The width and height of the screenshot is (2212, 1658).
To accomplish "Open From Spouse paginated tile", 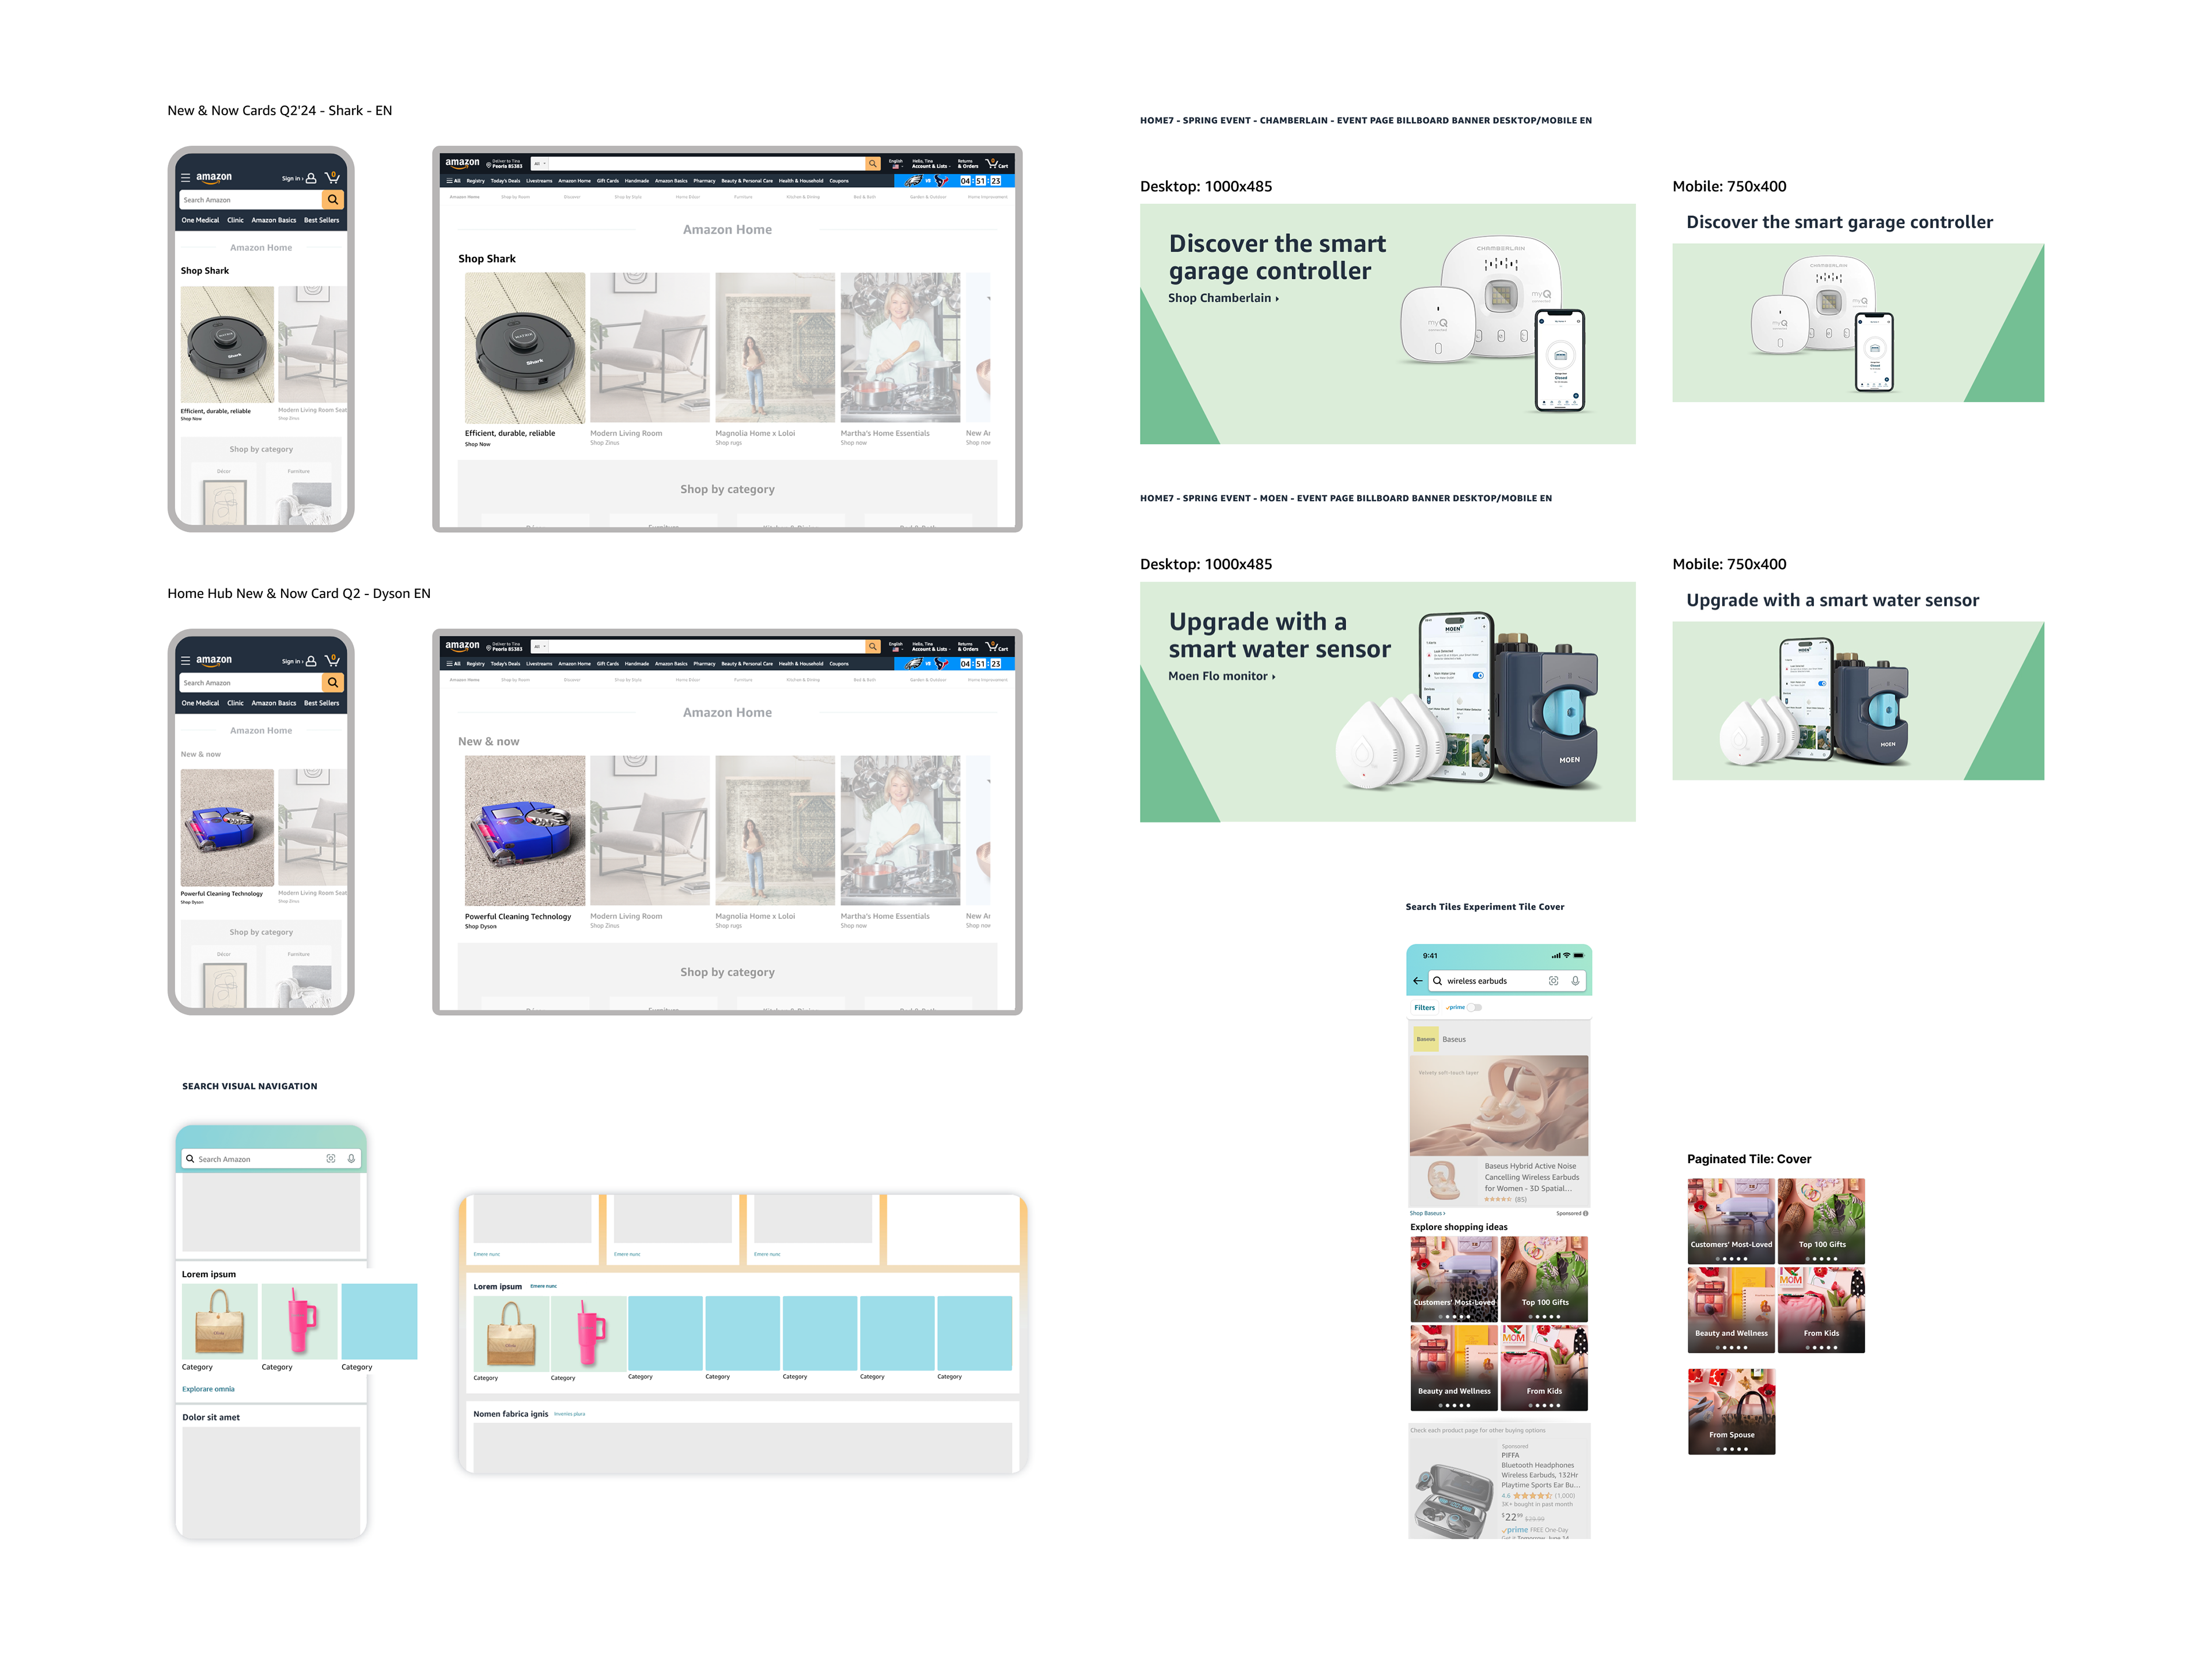I will pos(1731,1411).
